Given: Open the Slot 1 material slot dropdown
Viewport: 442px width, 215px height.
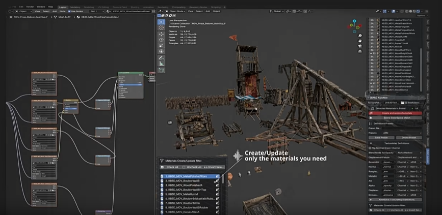Looking at the screenshot, I should click(96, 11).
